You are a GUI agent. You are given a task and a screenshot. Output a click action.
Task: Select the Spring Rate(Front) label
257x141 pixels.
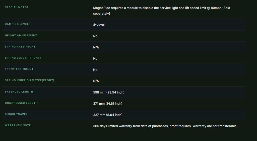21,46
